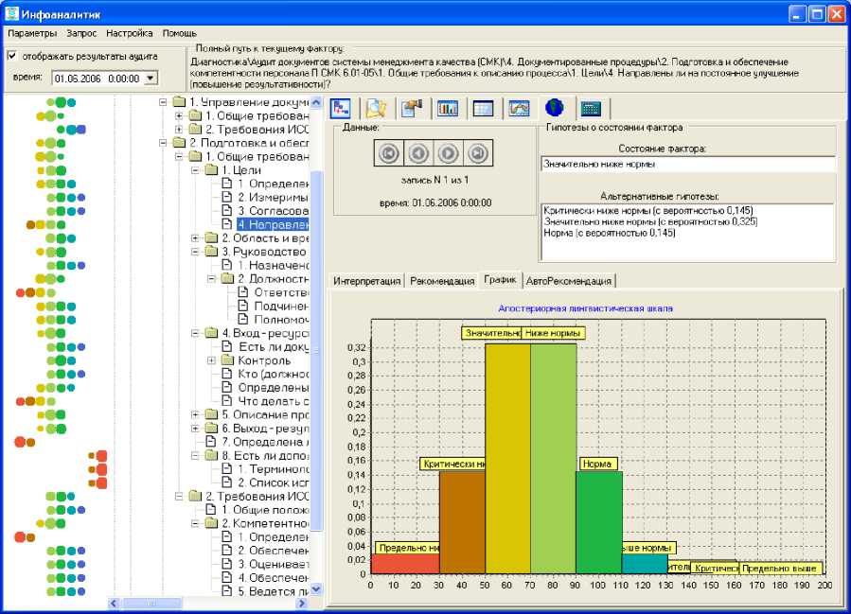851x614 pixels.
Task: Switch to the Интерпретация tab
Action: click(366, 281)
